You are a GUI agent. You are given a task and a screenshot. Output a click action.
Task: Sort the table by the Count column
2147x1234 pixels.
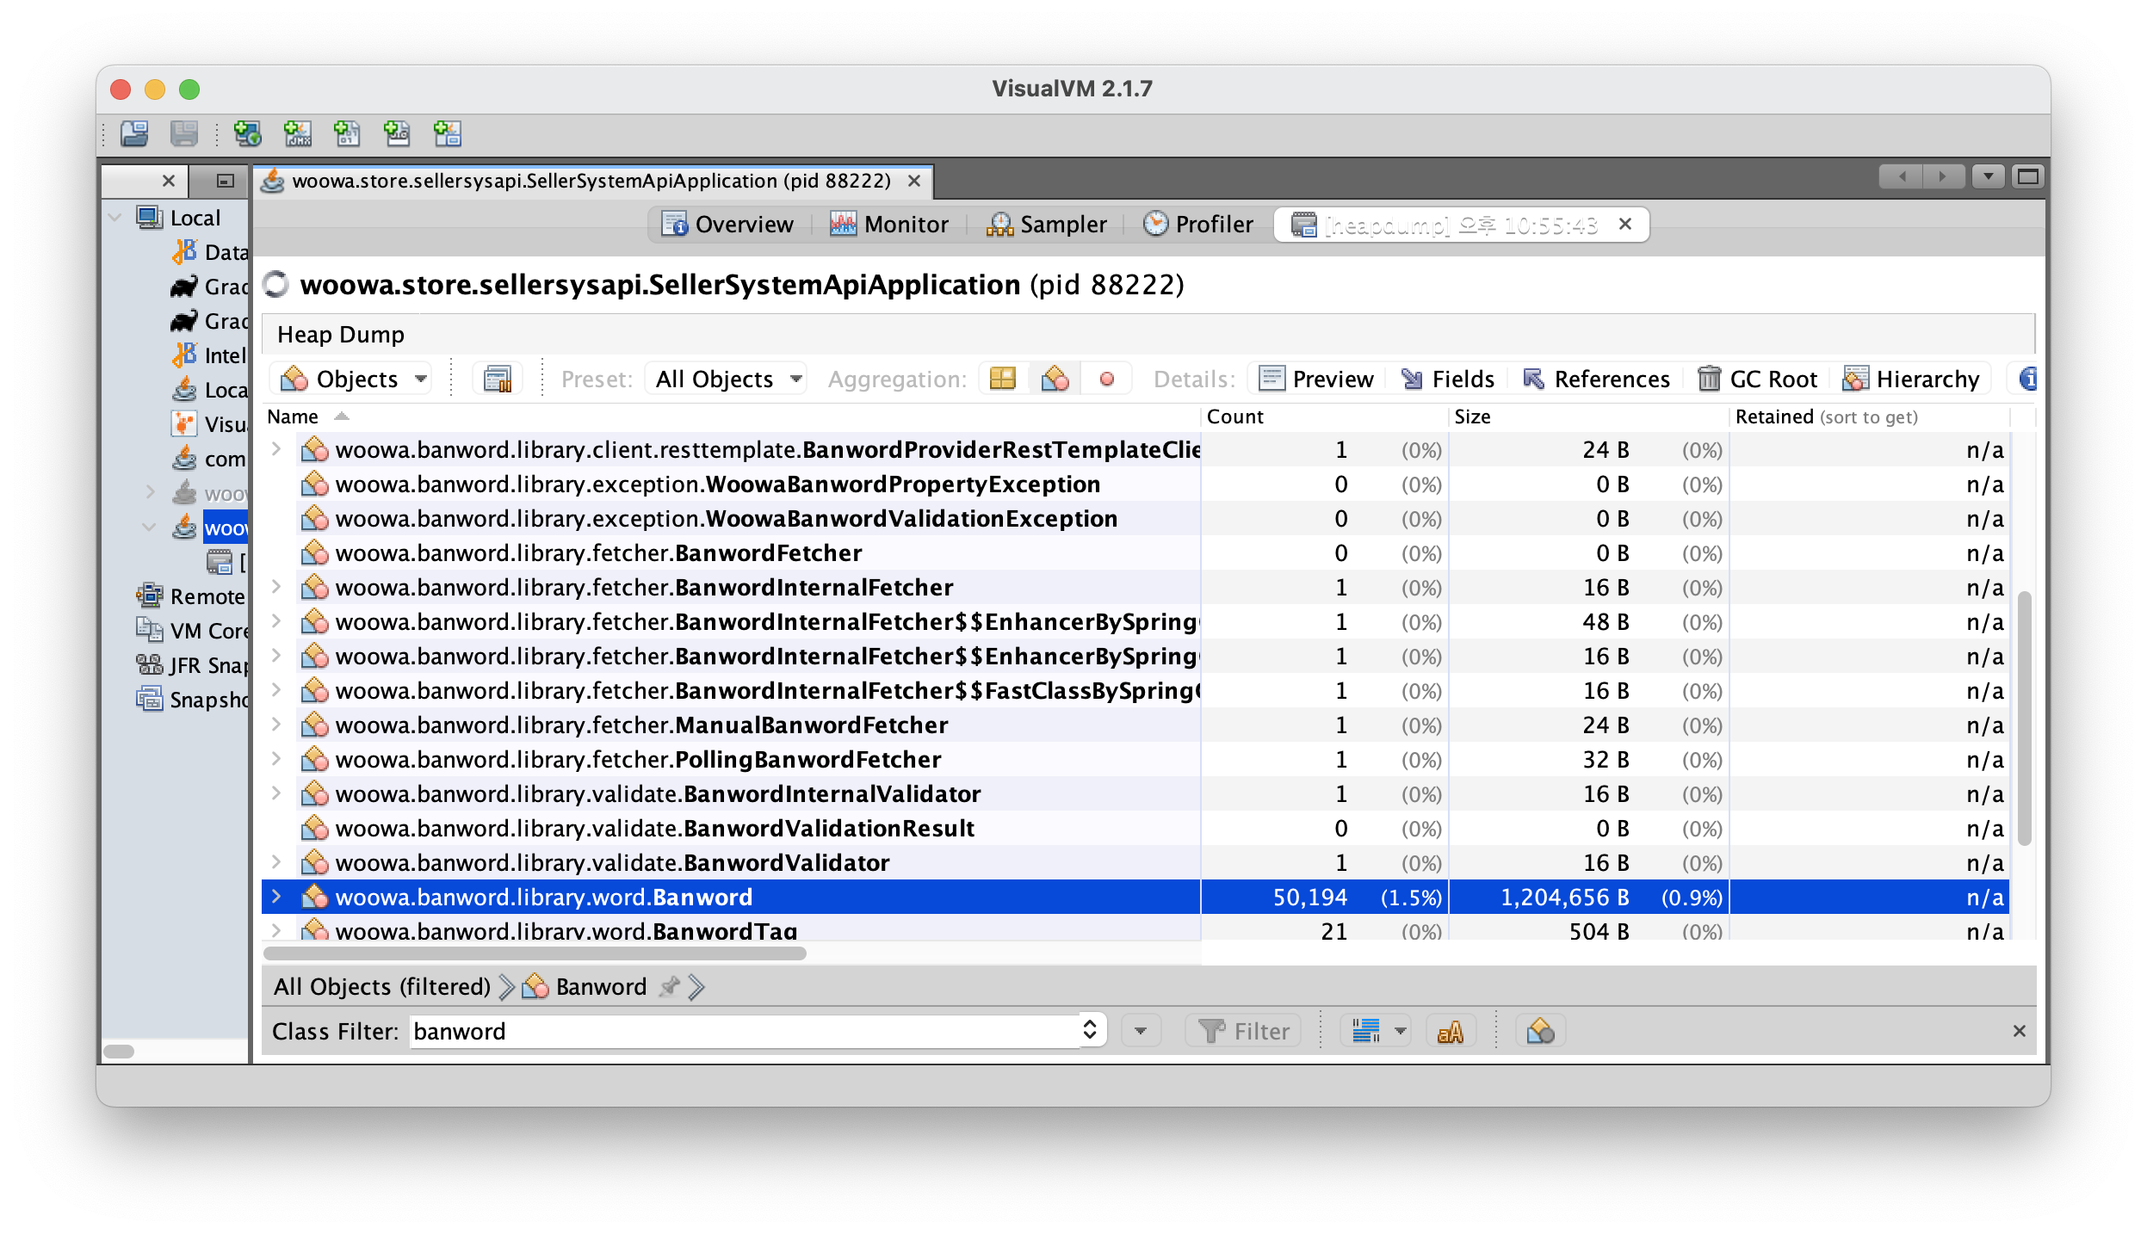1324,416
